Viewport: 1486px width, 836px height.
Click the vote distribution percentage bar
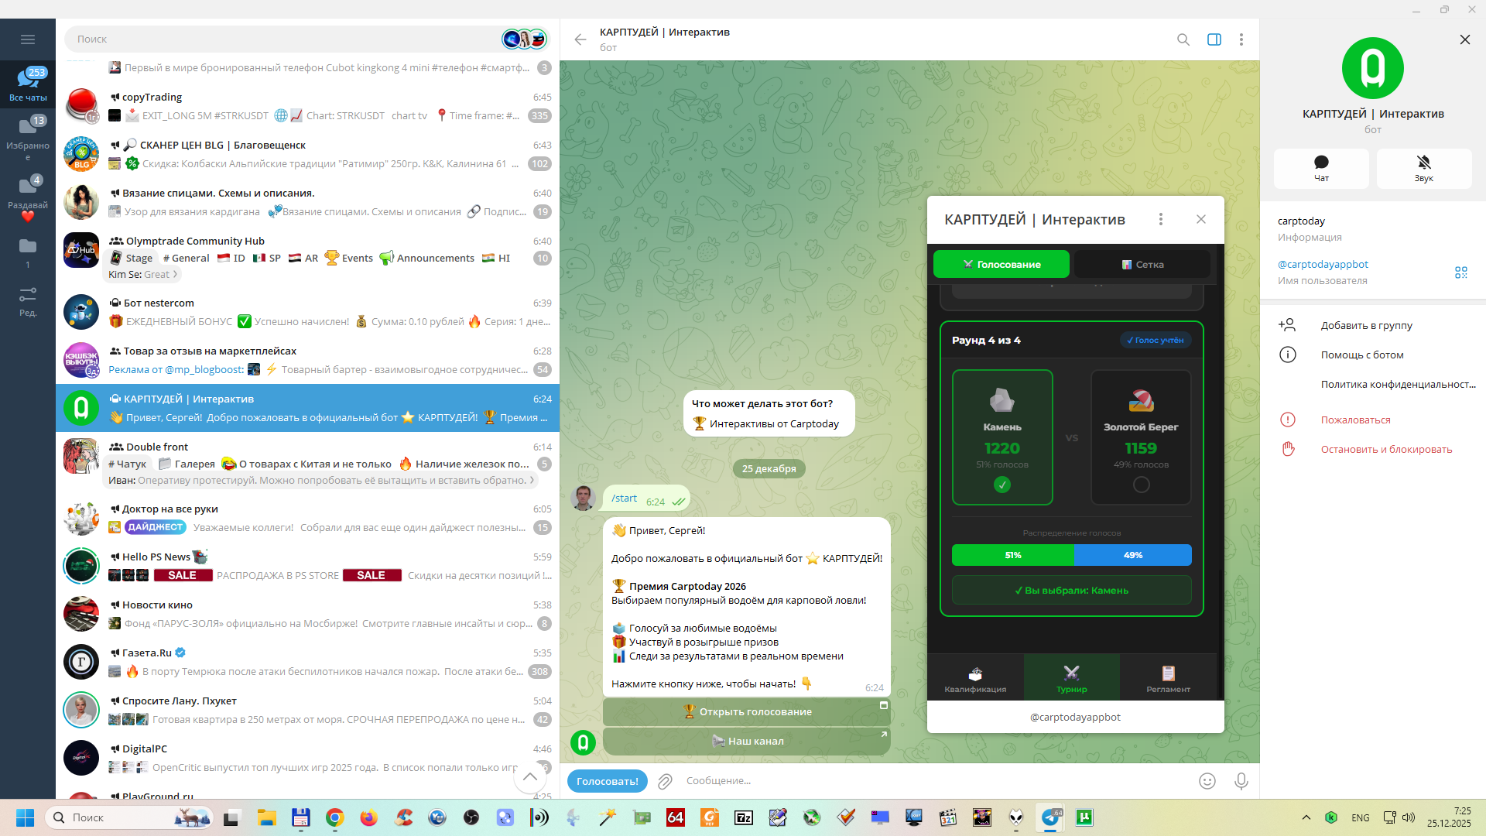[1071, 555]
